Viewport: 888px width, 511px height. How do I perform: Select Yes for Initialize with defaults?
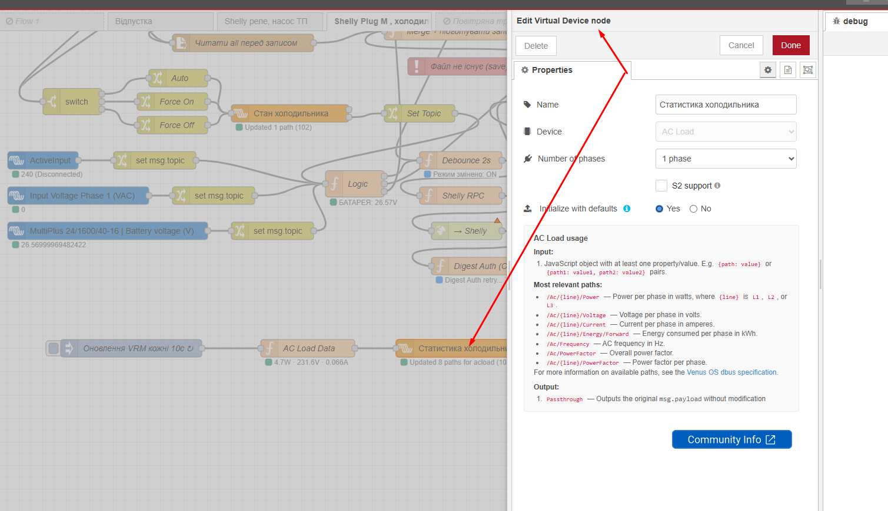pos(660,209)
